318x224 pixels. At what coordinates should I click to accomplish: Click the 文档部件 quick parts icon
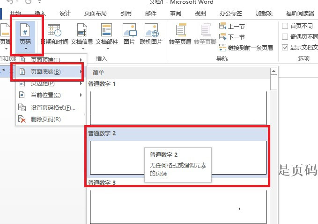tap(106, 30)
